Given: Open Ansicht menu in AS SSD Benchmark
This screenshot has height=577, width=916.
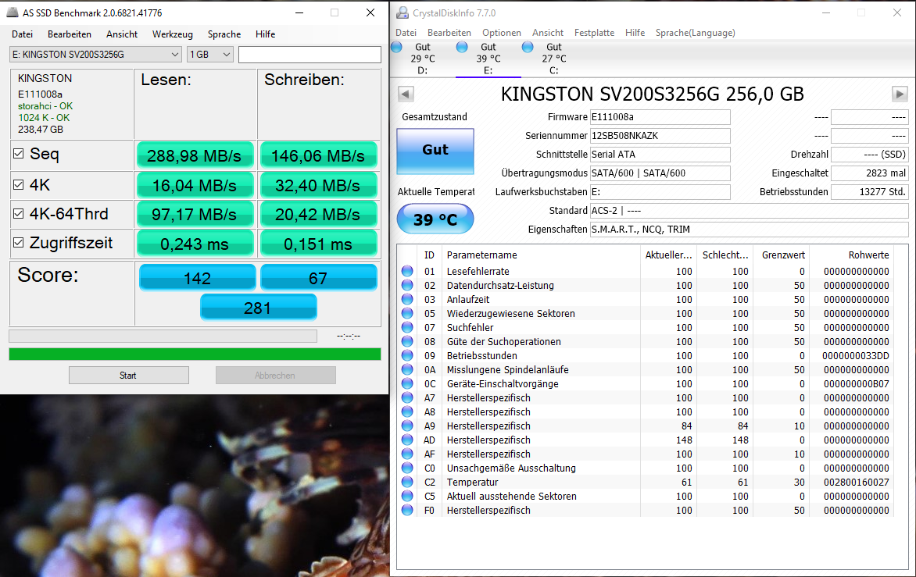Looking at the screenshot, I should [122, 34].
